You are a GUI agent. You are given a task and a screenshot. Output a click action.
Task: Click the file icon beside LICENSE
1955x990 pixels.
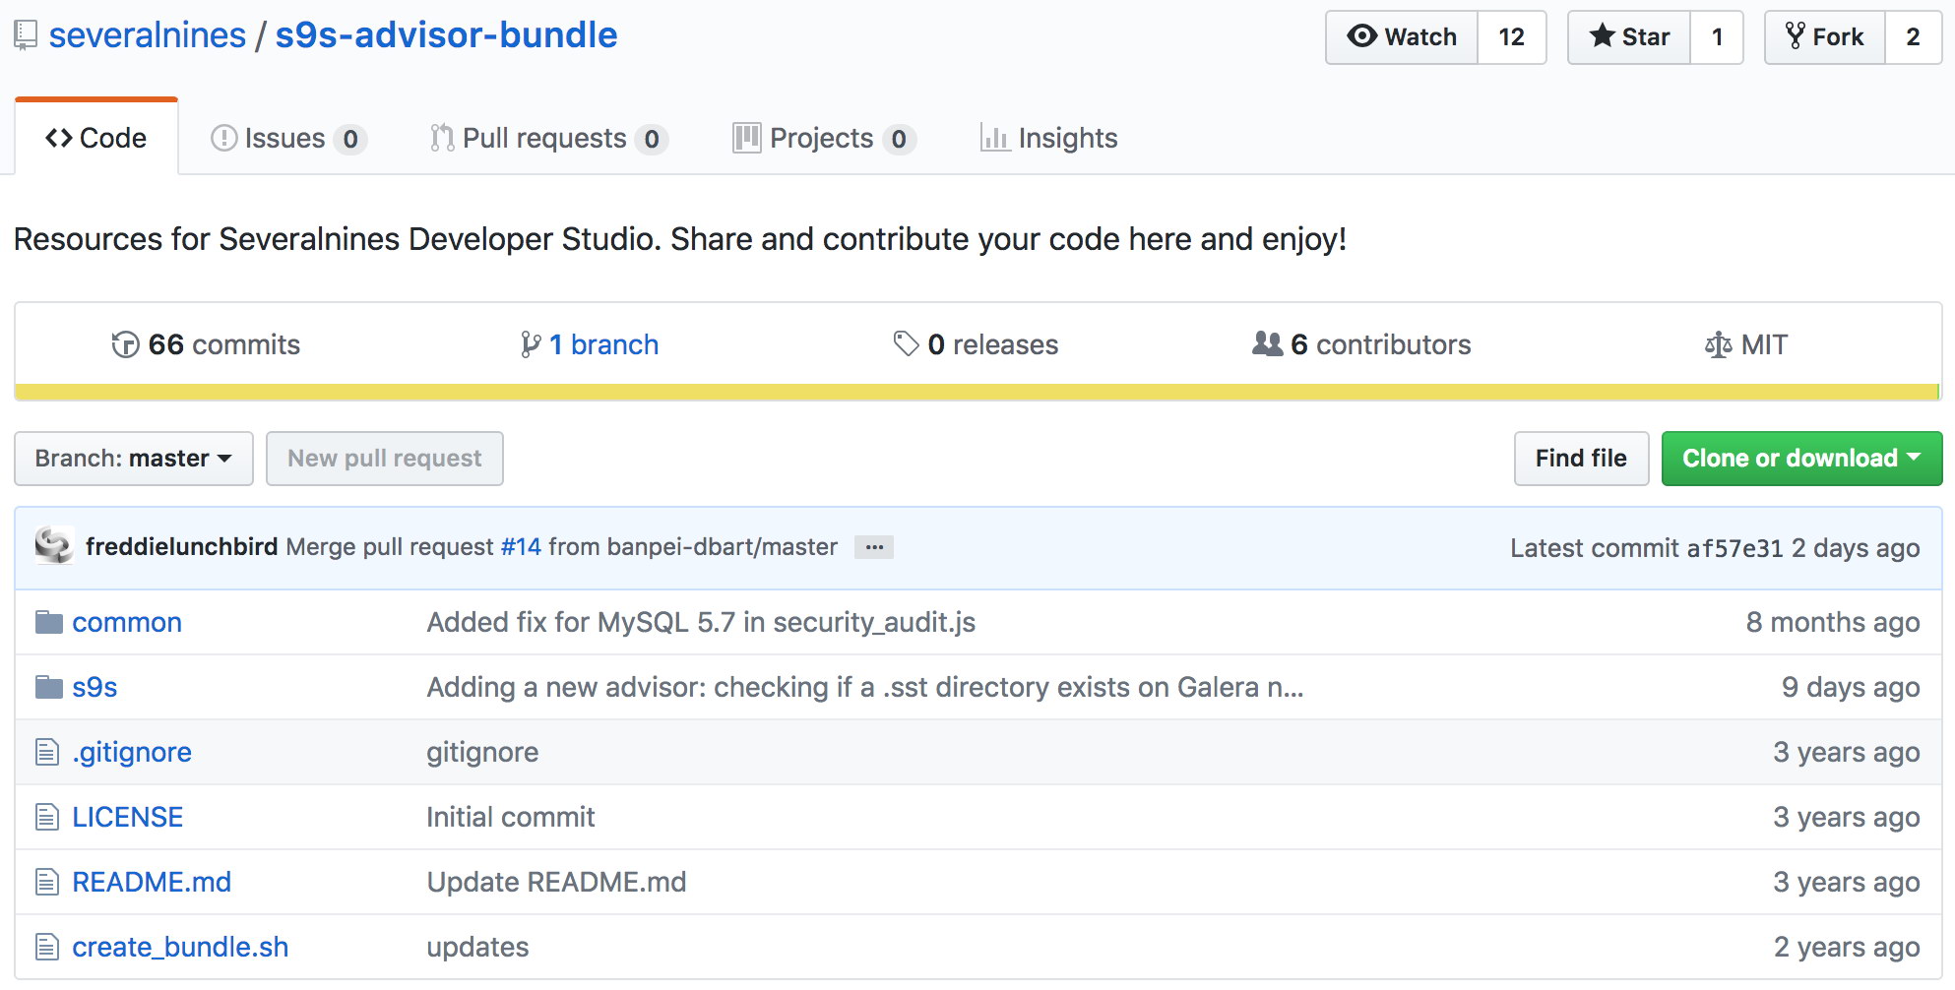pos(47,817)
